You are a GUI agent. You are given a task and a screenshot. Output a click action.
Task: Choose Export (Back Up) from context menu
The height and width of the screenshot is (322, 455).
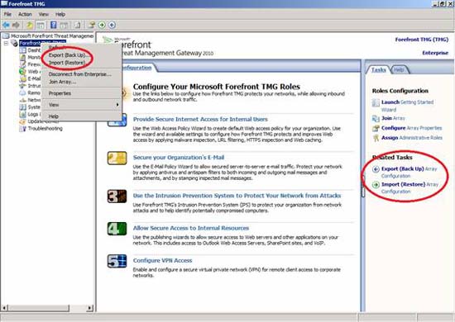point(82,55)
